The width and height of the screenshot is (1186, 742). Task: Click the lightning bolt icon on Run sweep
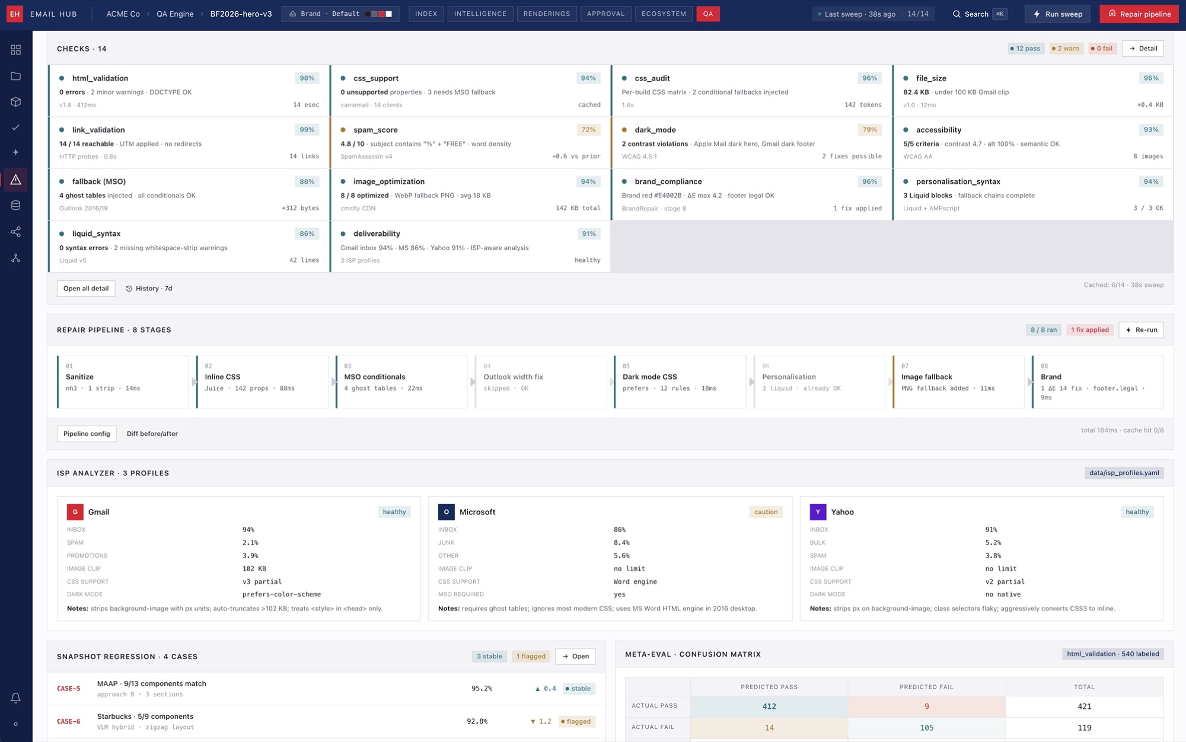click(x=1037, y=14)
